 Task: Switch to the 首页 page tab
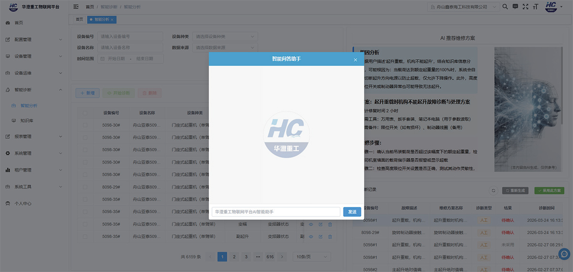tap(79, 20)
